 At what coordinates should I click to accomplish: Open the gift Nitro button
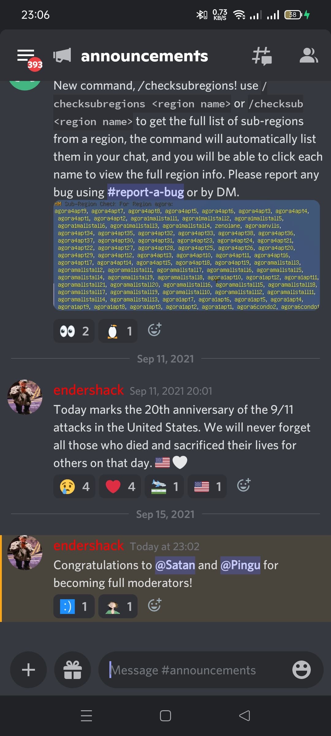[x=73, y=670]
